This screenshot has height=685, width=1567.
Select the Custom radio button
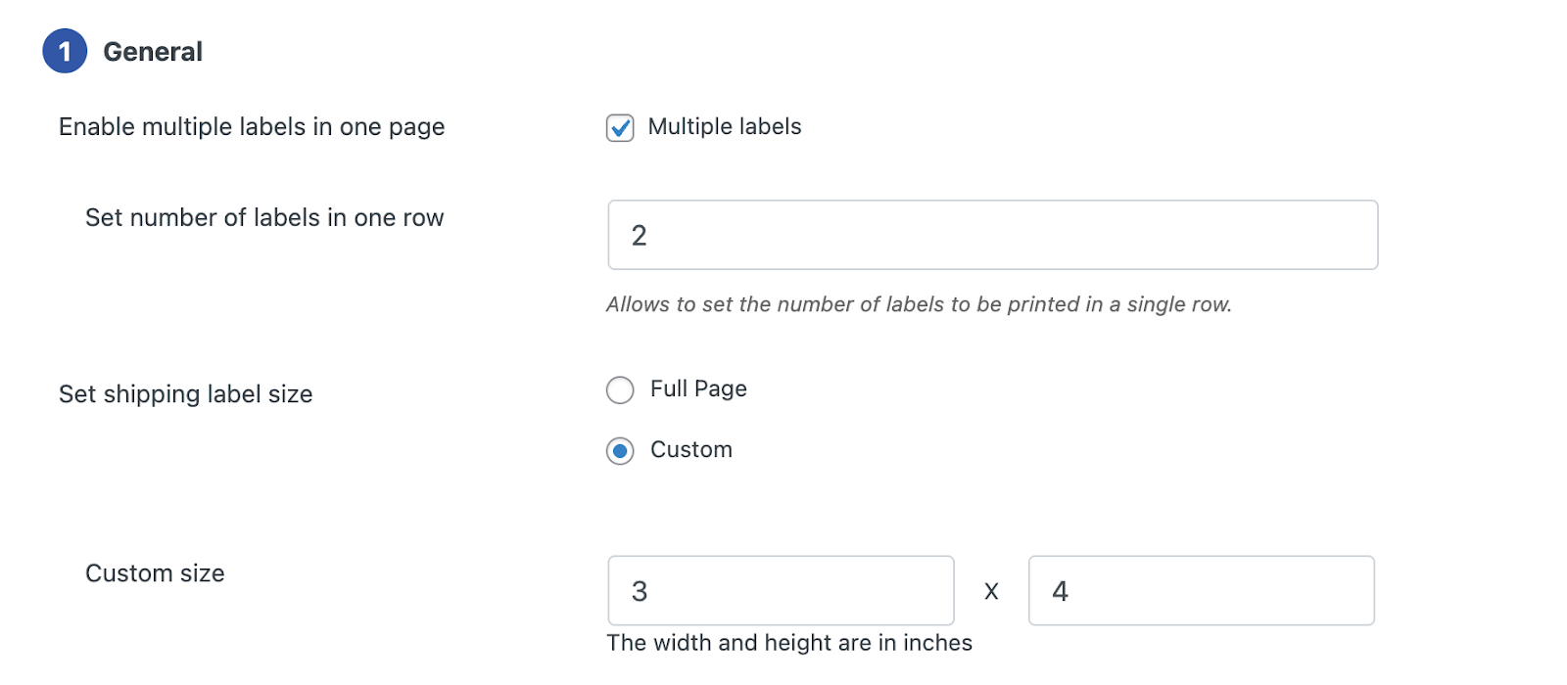(x=620, y=451)
